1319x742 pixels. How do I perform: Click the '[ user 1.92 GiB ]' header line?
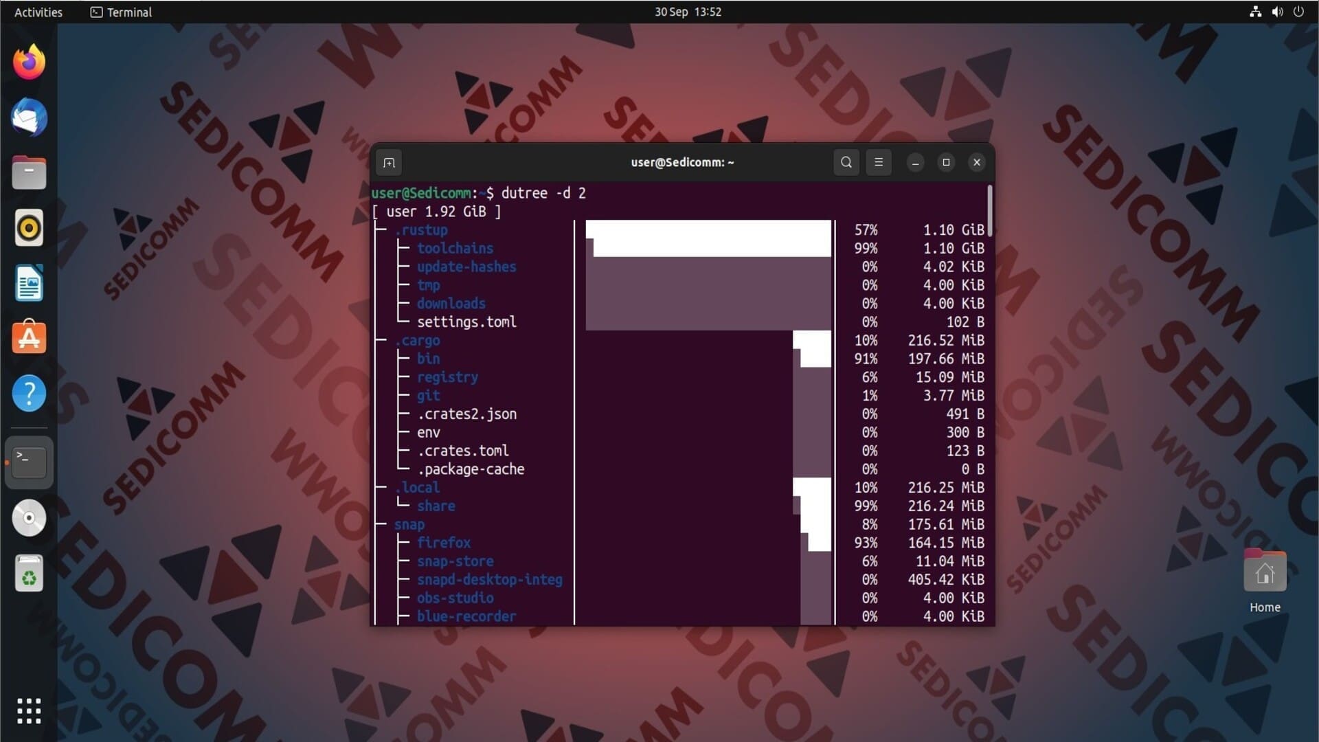(x=436, y=212)
